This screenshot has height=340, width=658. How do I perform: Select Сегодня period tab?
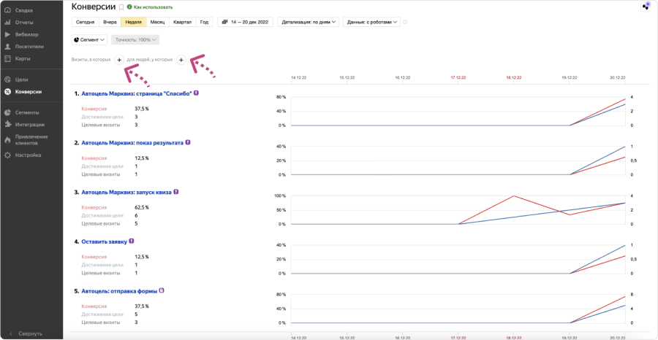tap(86, 22)
